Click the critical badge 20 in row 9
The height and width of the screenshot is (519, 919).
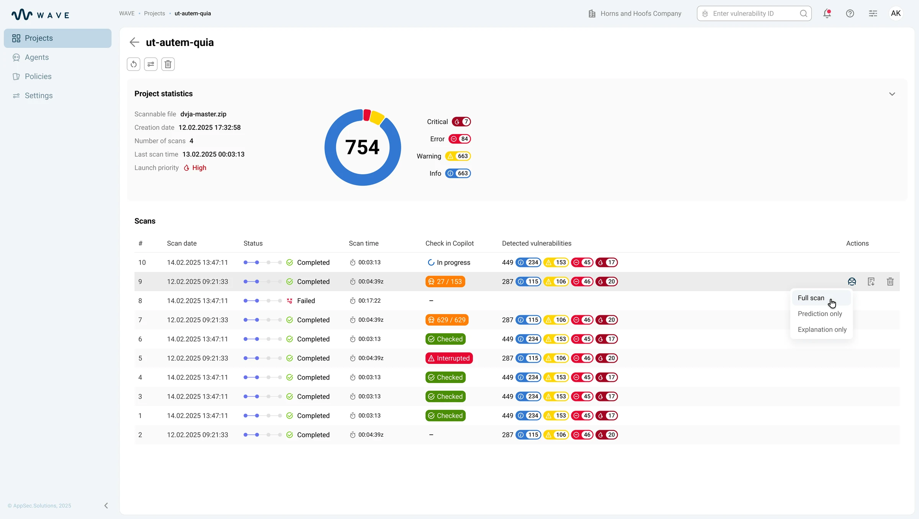(607, 282)
